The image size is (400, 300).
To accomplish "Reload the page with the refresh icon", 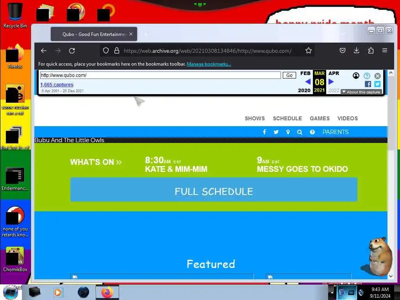I will point(72,51).
